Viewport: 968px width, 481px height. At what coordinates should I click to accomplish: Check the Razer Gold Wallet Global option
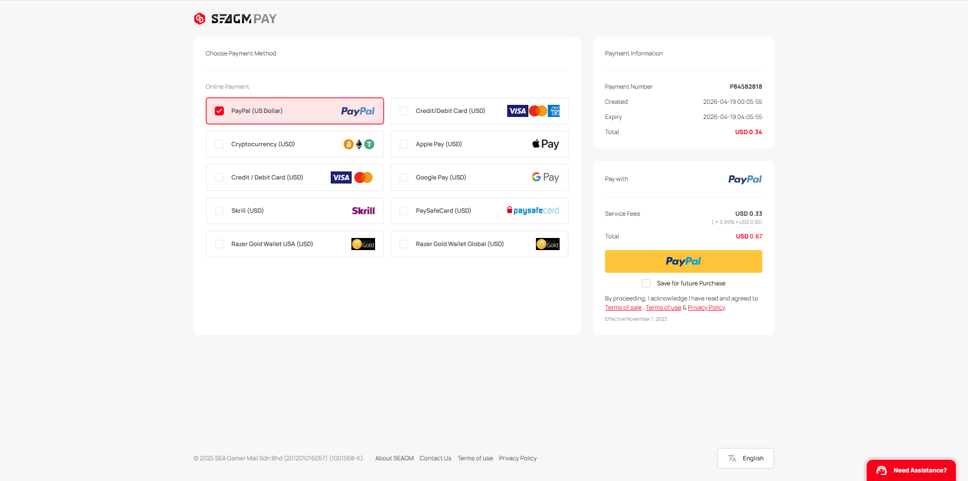(404, 244)
